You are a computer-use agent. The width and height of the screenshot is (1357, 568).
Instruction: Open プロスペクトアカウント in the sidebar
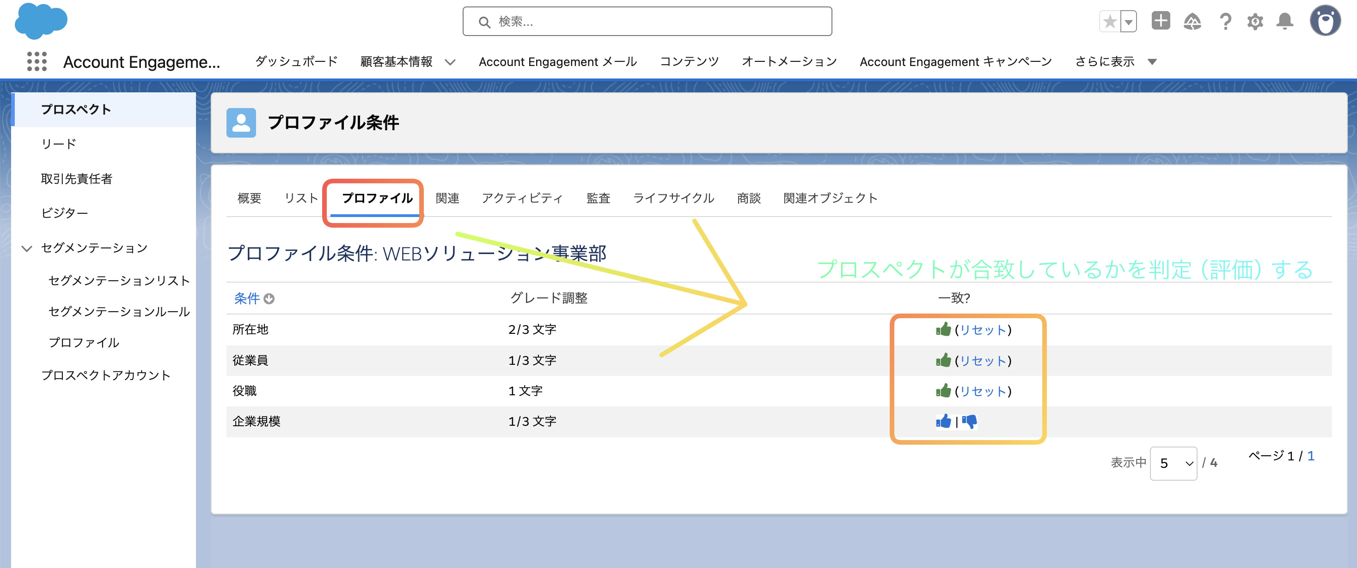(x=106, y=375)
